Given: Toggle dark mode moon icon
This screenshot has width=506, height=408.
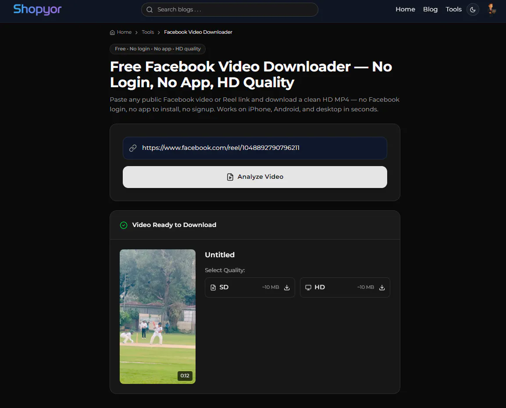Looking at the screenshot, I should (x=473, y=10).
